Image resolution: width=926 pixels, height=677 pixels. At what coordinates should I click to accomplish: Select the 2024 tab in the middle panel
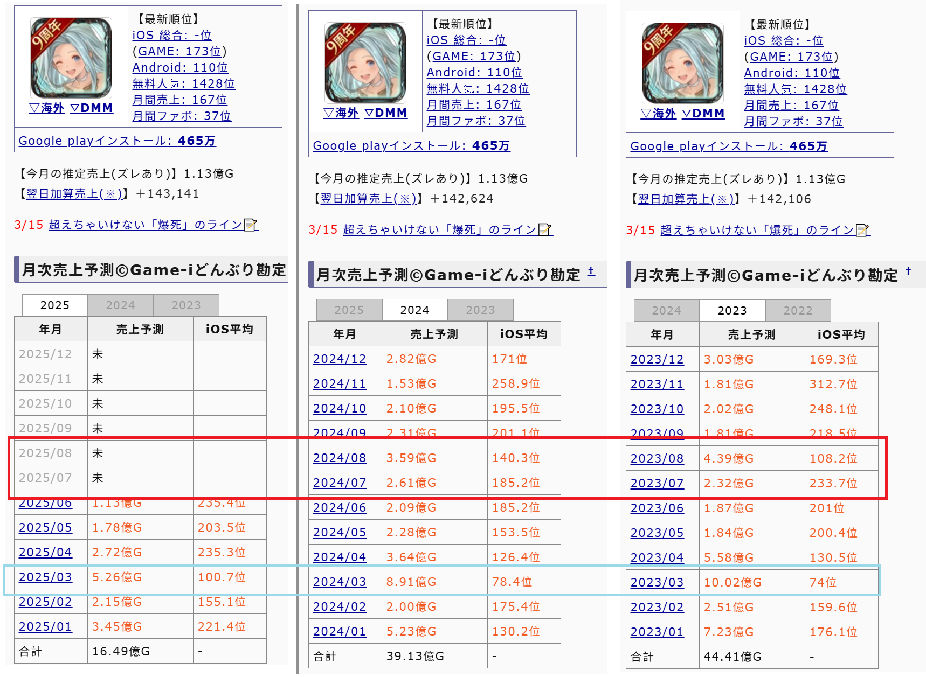[415, 310]
